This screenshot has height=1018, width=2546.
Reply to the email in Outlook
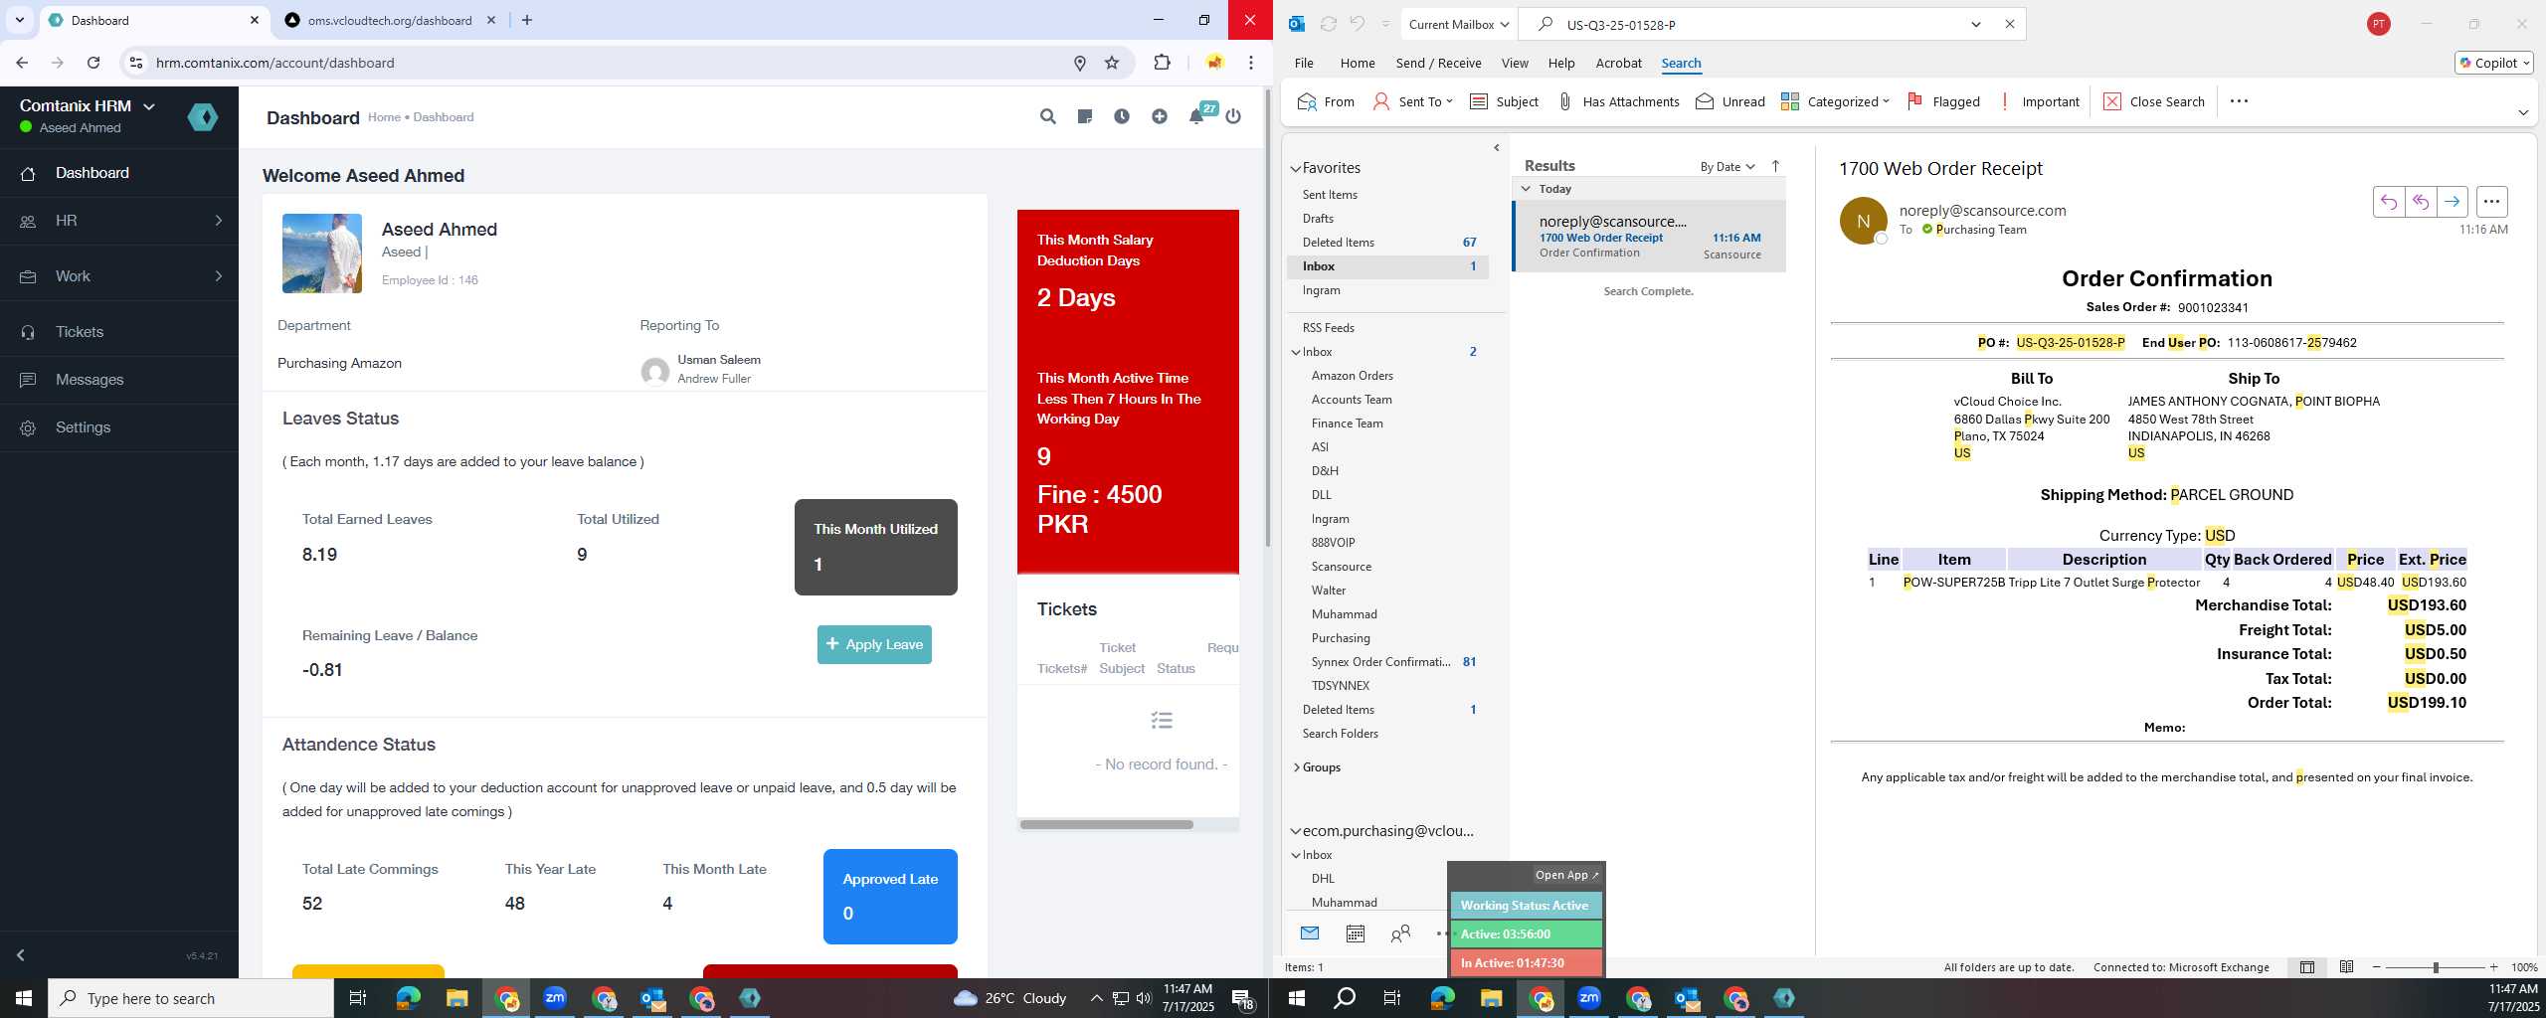pos(2388,202)
